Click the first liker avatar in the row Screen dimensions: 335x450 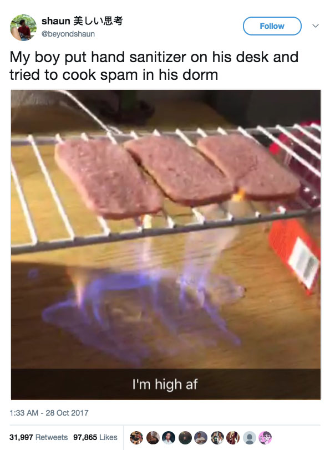click(x=136, y=438)
